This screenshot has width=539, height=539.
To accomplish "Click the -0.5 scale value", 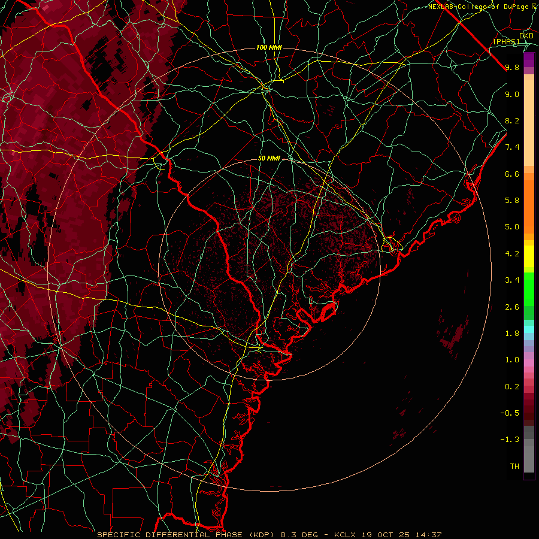I will 510,413.
